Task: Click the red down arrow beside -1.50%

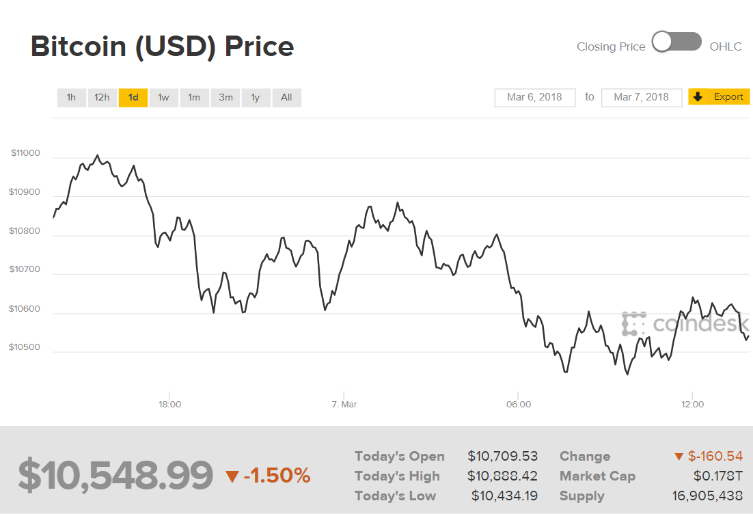Action: coord(232,476)
